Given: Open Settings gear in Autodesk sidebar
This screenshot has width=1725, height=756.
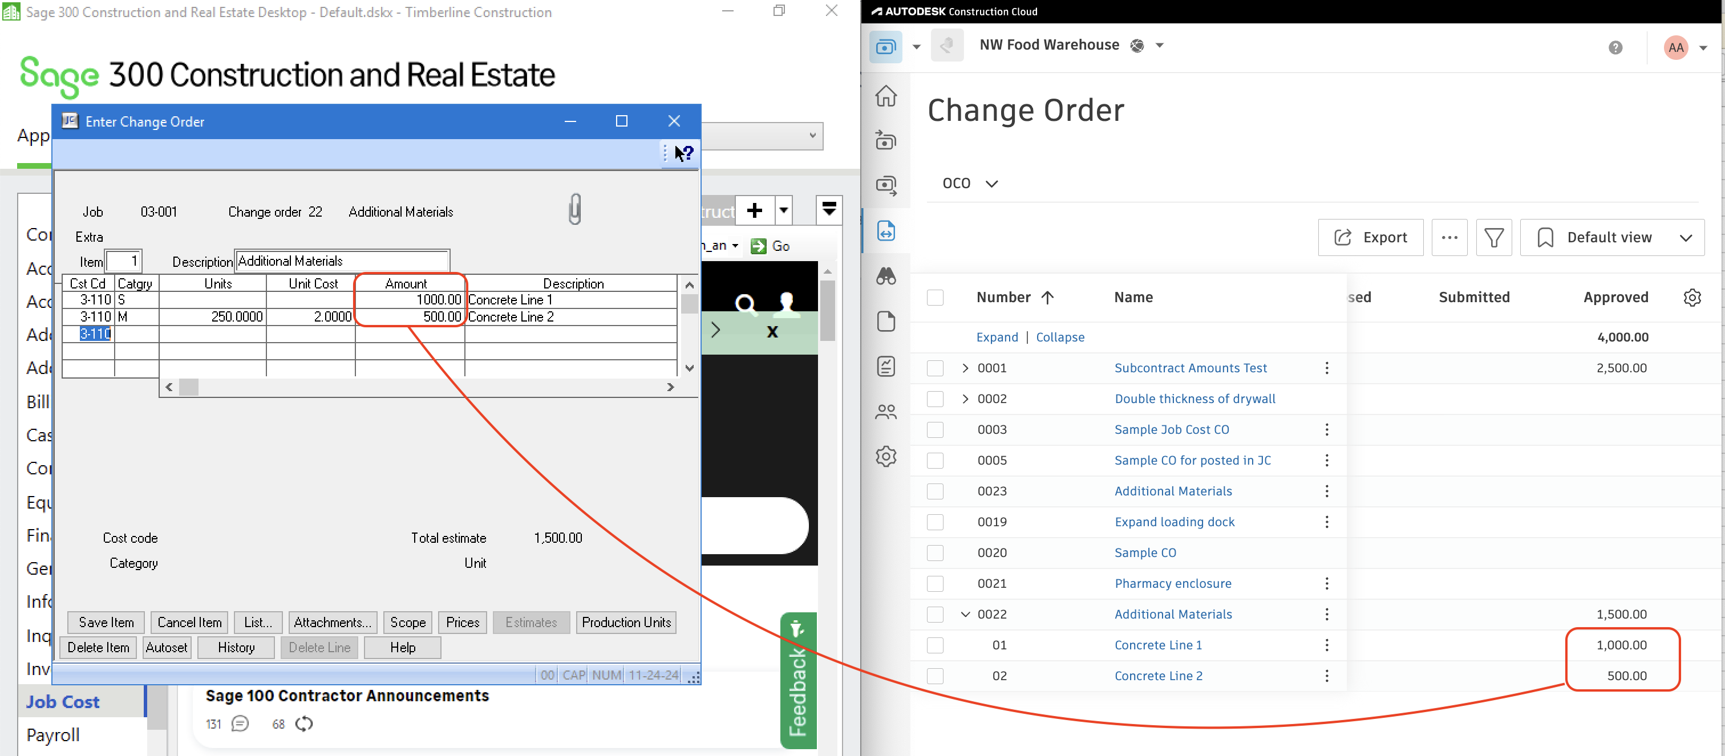Looking at the screenshot, I should 886,456.
